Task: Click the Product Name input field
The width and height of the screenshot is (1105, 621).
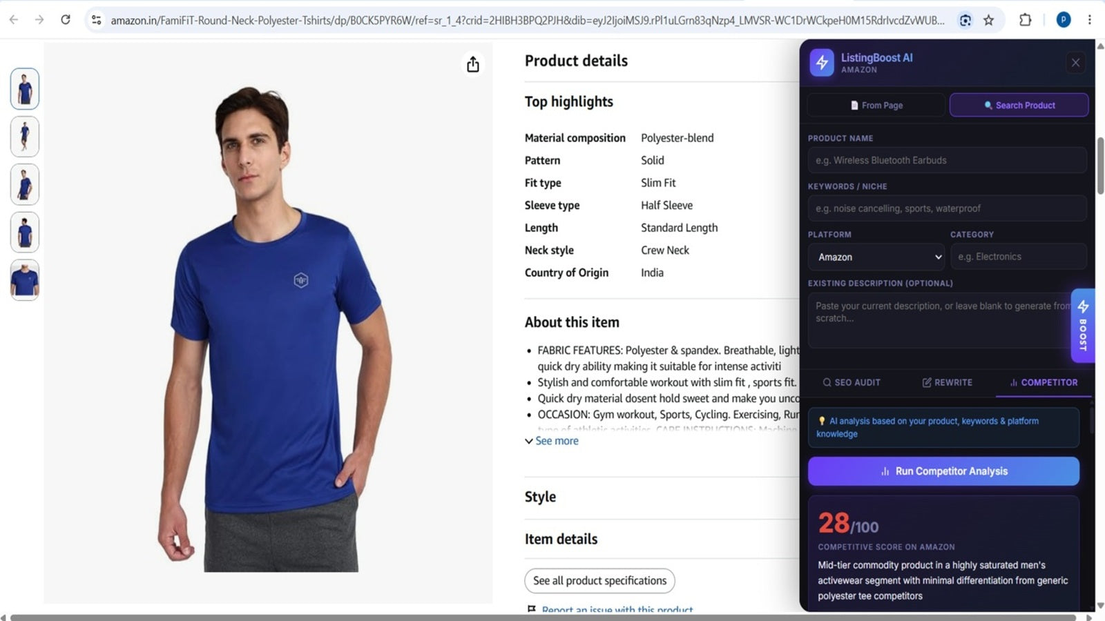Action: [947, 160]
